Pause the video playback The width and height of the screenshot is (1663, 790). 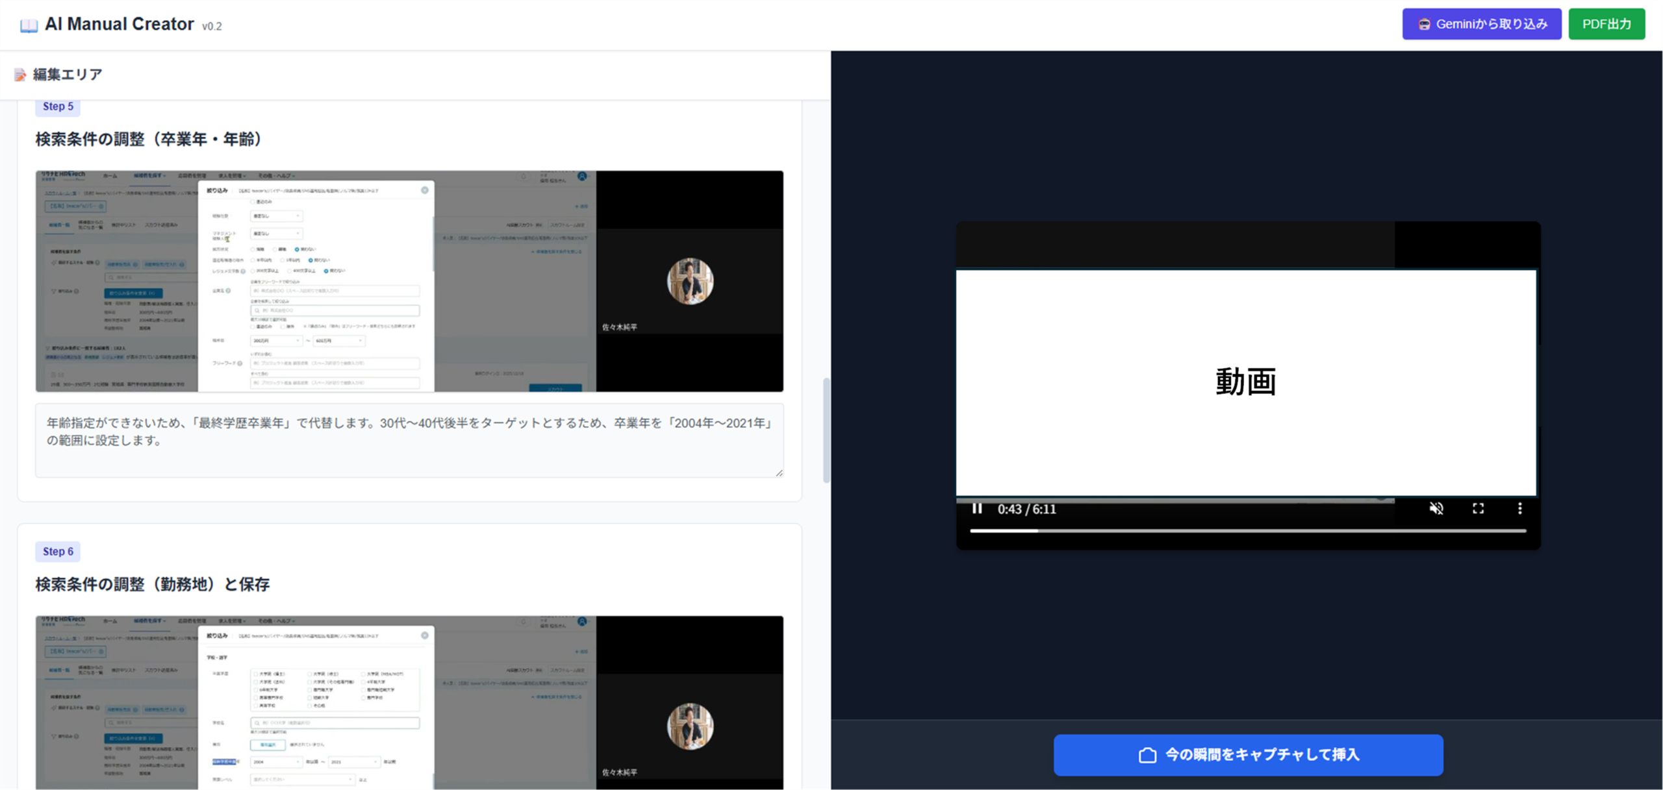[x=976, y=509]
